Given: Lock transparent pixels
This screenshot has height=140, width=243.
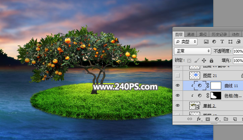Looking at the screenshot, I should pos(189,61).
